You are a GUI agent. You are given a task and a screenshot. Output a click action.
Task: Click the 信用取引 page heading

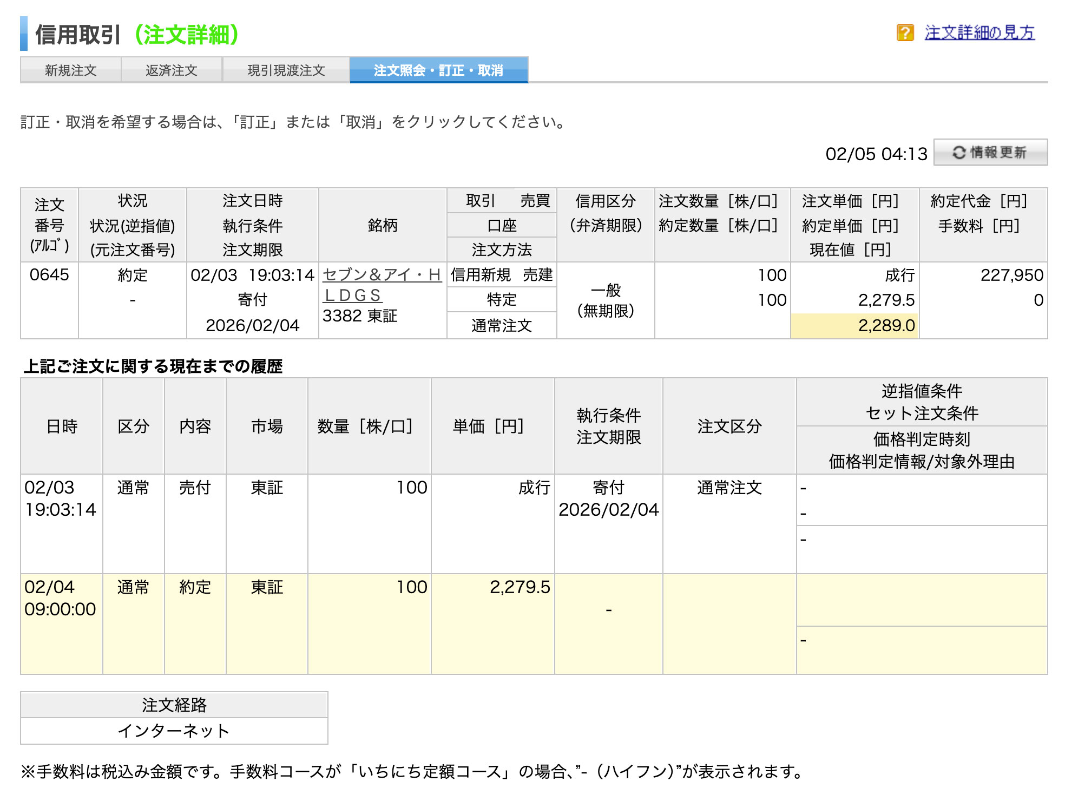[x=78, y=35]
